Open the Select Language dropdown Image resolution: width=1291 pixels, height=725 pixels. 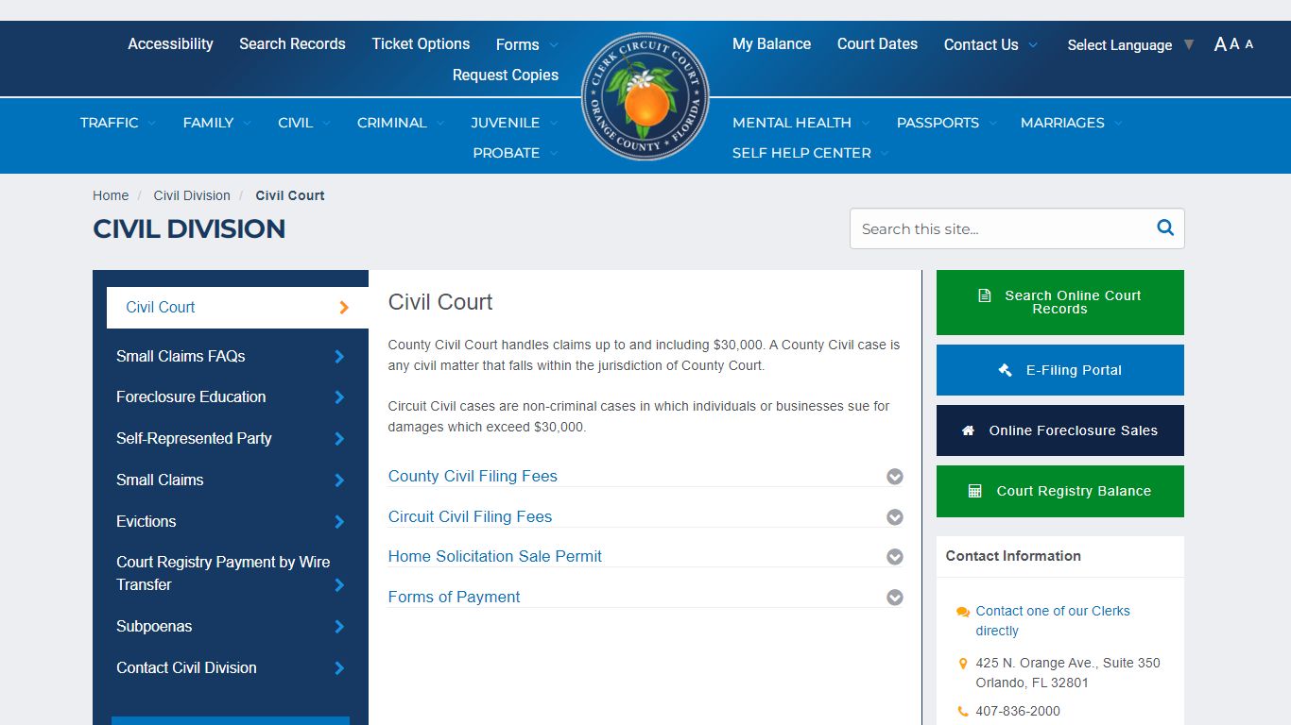coord(1130,44)
